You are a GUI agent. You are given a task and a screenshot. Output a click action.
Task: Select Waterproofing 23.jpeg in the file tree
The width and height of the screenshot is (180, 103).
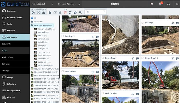(x=44, y=29)
